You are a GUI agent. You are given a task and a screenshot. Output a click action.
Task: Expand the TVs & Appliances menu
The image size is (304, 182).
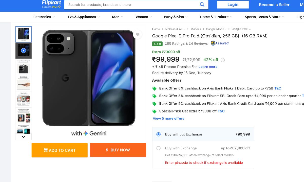click(x=83, y=17)
